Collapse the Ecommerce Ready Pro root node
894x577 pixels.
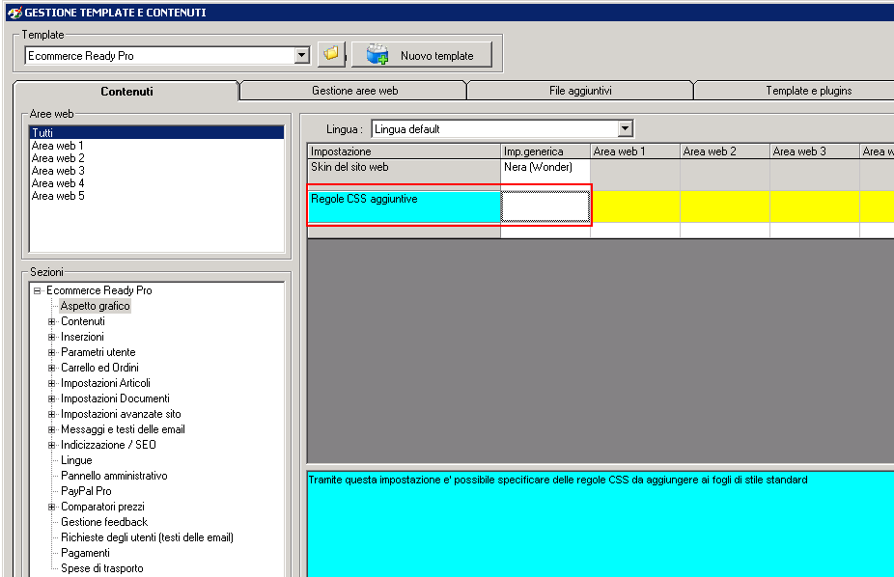[x=37, y=290]
